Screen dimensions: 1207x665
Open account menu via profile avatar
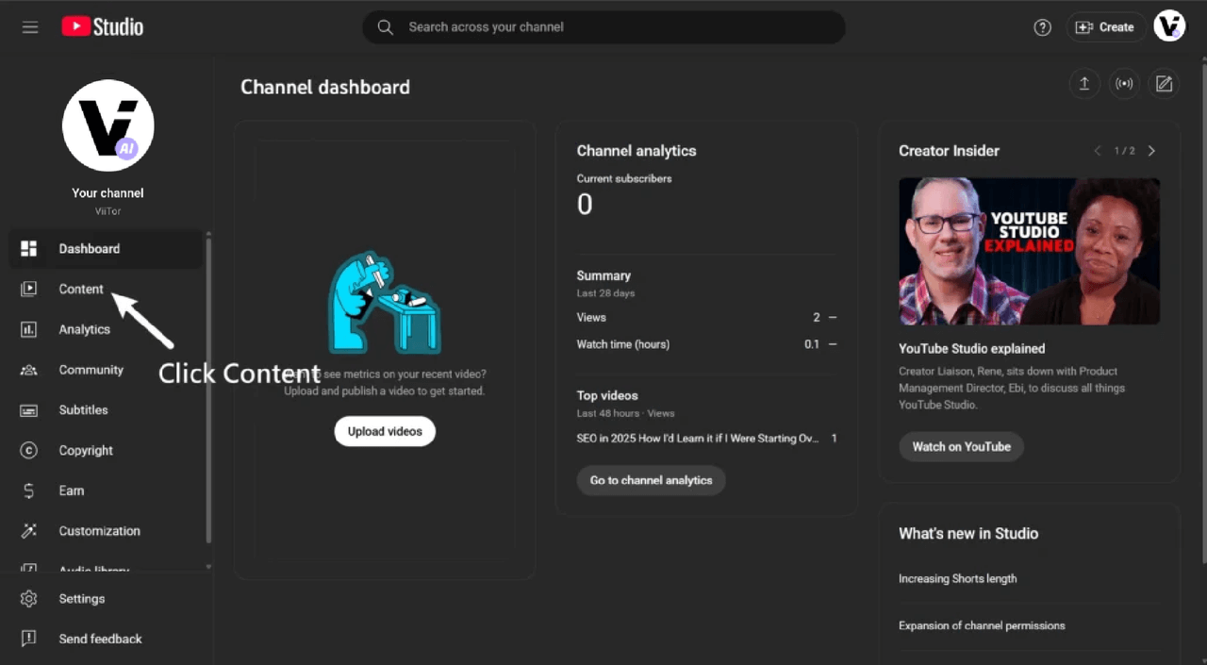pos(1169,26)
